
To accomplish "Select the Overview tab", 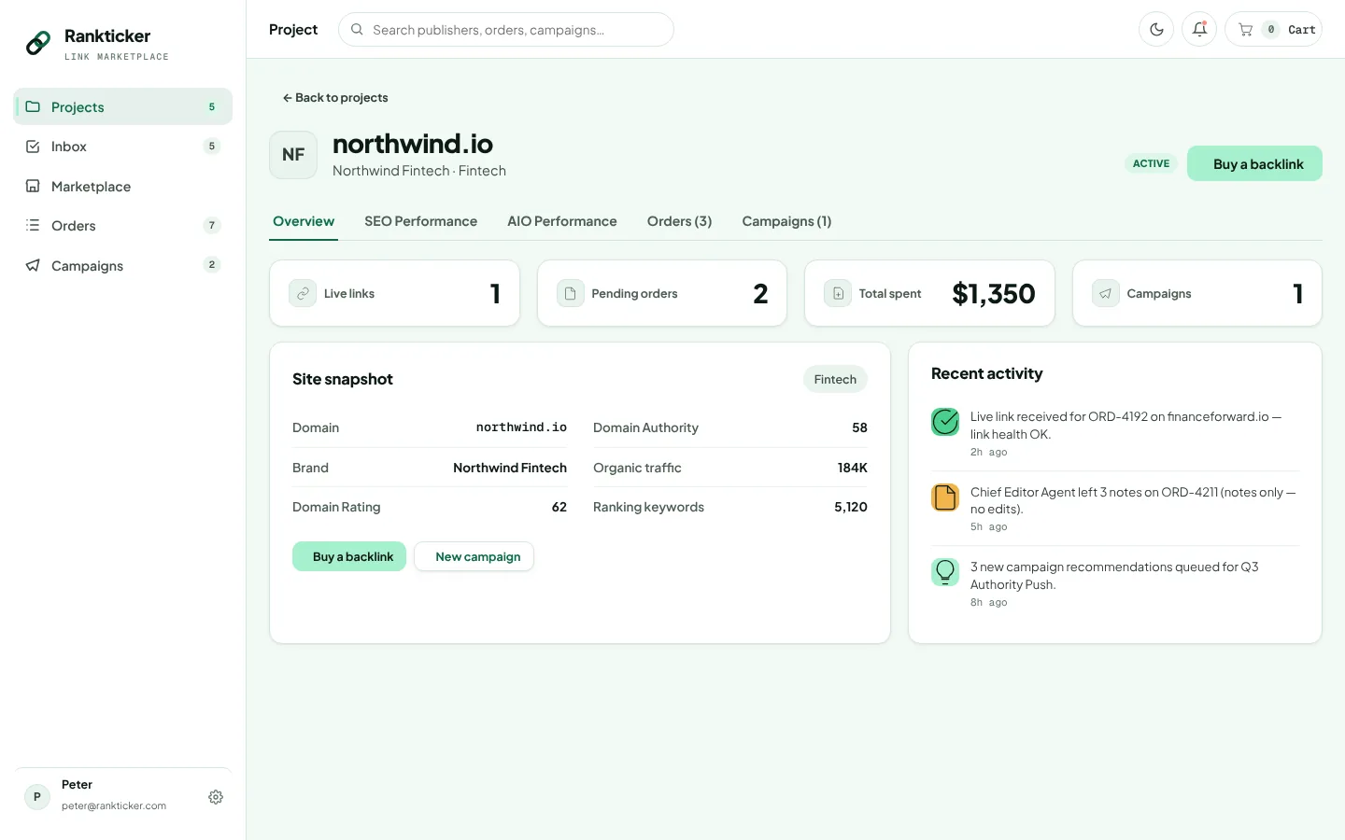I will [x=304, y=221].
